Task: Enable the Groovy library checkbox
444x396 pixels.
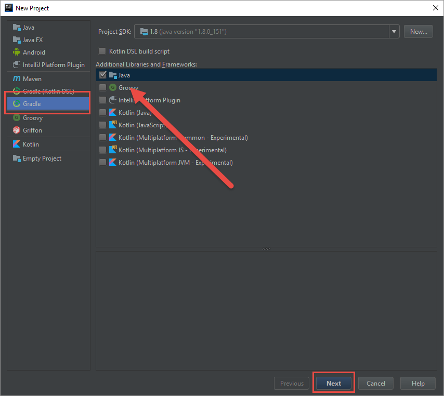Action: coord(102,87)
